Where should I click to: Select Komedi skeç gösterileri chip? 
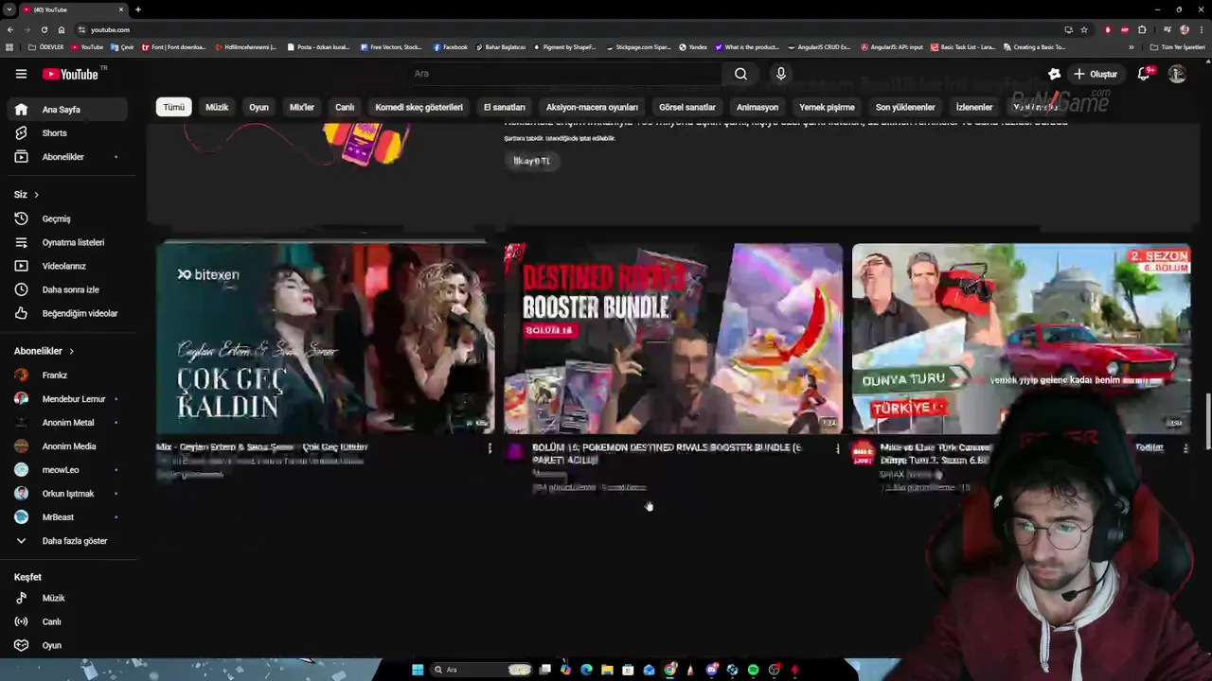419,107
